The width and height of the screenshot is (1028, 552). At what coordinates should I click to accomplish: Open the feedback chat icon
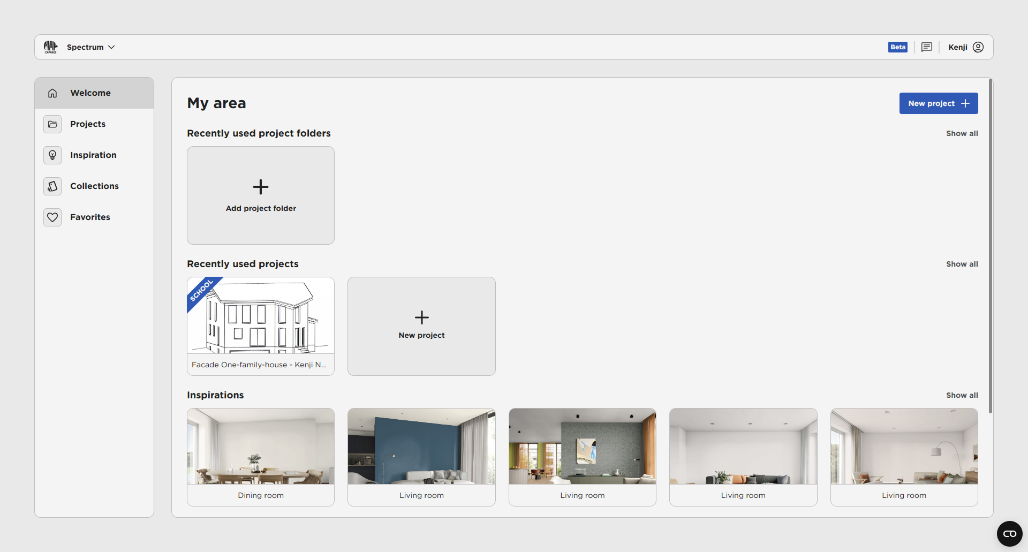point(927,47)
